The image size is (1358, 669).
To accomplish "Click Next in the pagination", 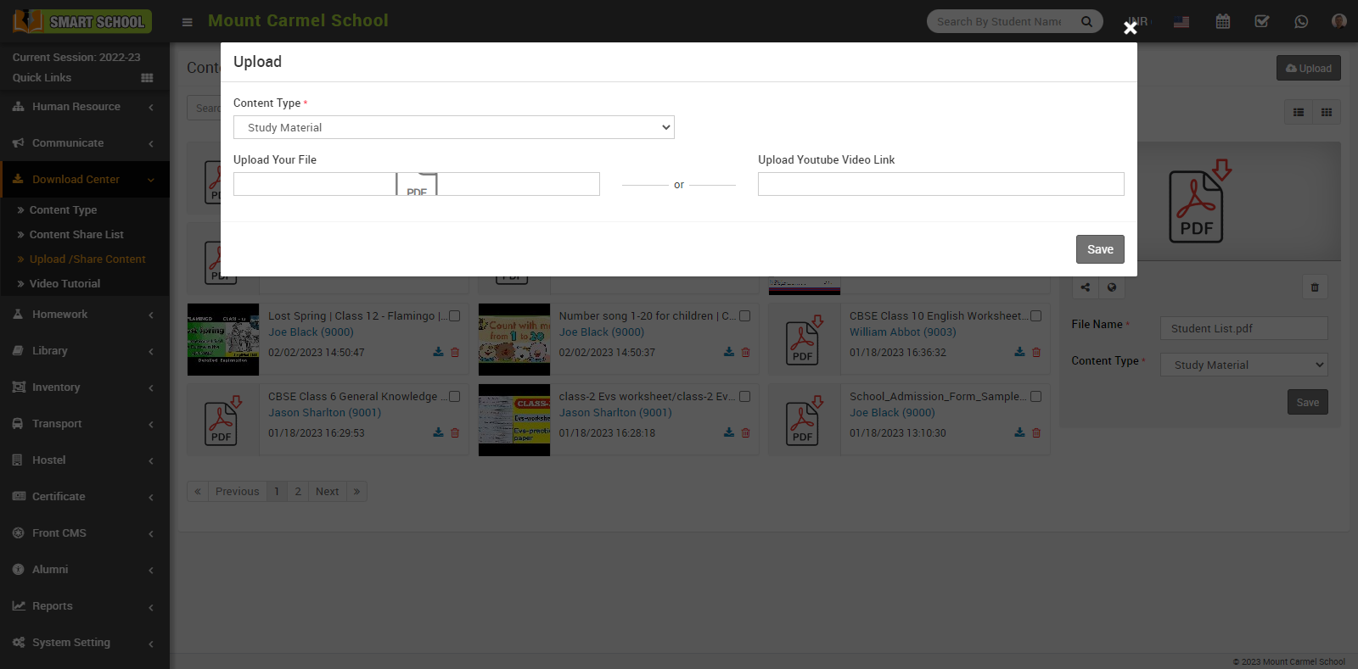I will coord(327,491).
